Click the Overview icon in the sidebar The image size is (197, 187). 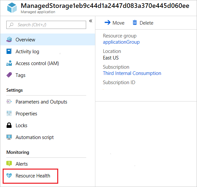coord(9,39)
